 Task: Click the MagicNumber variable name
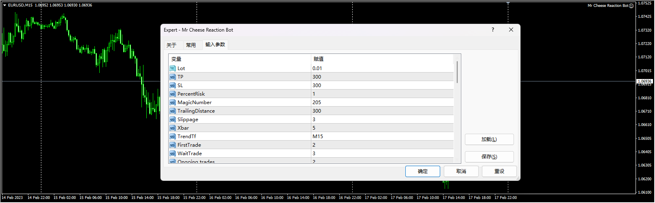[x=195, y=103]
